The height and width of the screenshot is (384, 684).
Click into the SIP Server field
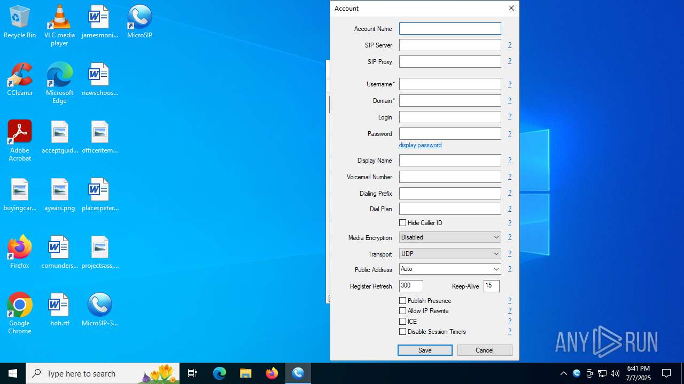[x=450, y=45]
